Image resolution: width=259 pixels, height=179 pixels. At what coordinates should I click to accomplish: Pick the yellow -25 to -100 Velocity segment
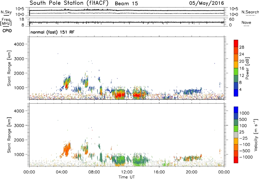[x=236, y=141]
